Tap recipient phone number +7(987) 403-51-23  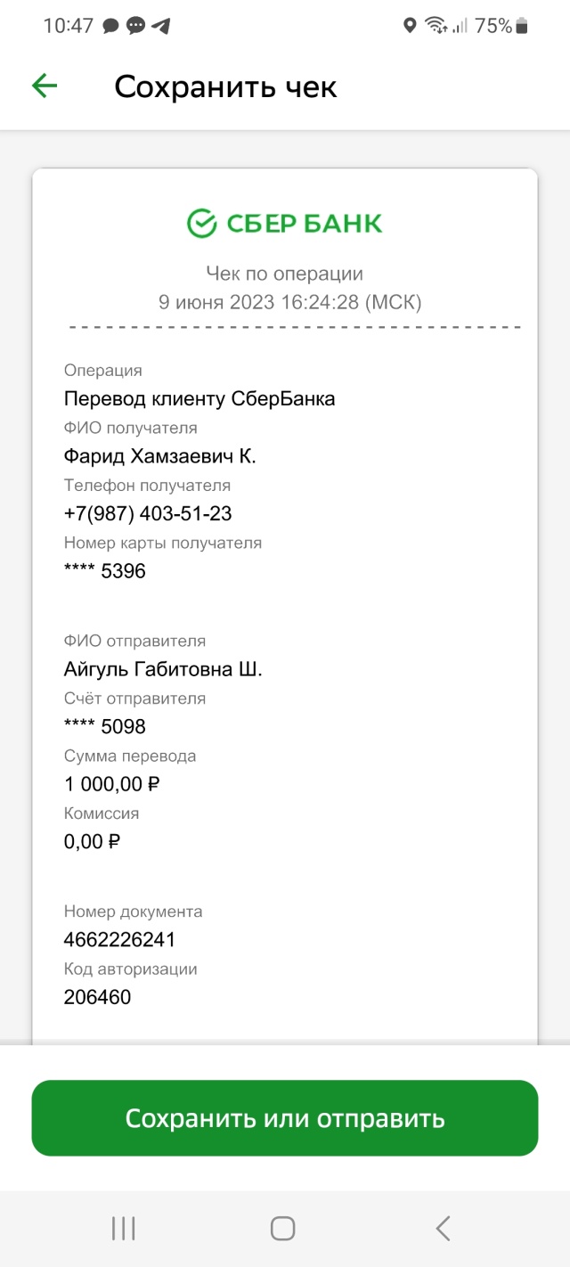point(148,513)
